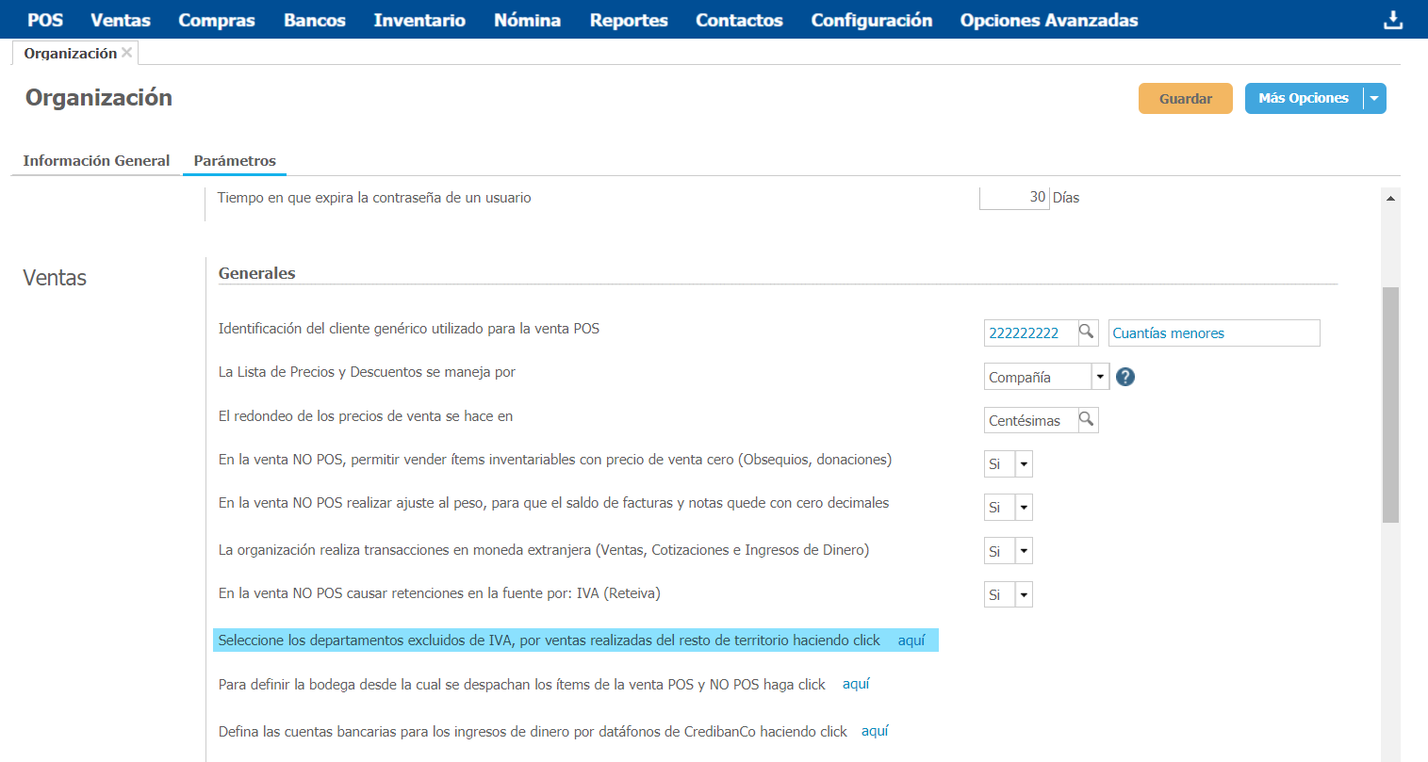Open the Inventario menu
This screenshot has width=1428, height=762.
pyautogui.click(x=419, y=20)
